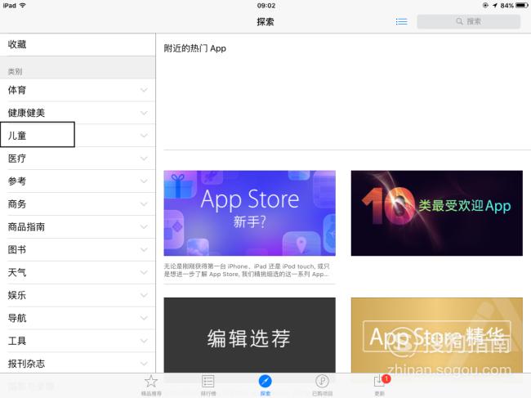Screen dimensions: 531x398
Task: Expand the 商品指南 category chevron
Action: pyautogui.click(x=144, y=227)
